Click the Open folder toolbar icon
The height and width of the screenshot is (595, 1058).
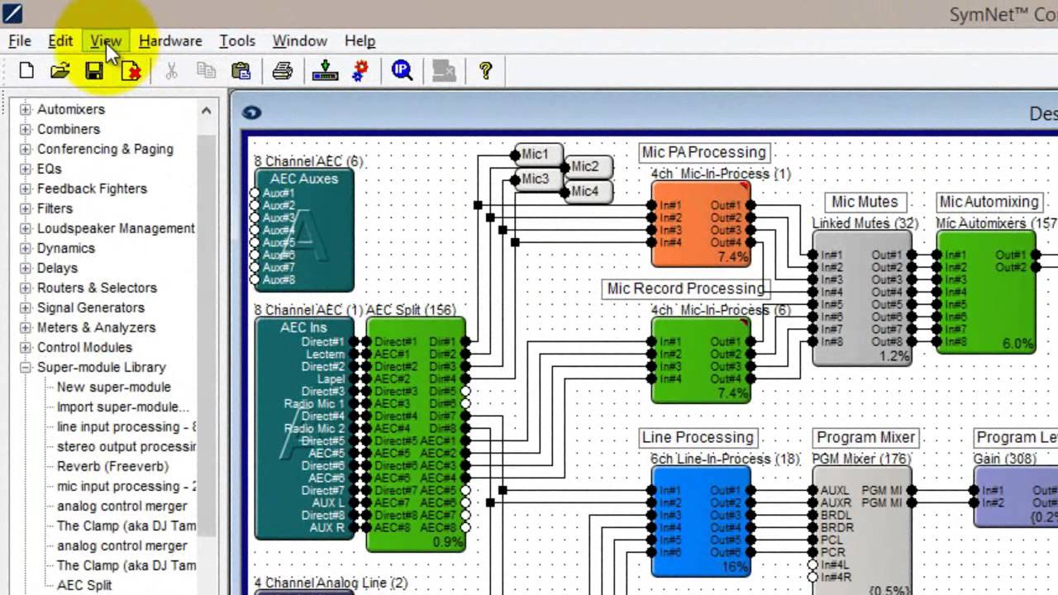tap(60, 71)
